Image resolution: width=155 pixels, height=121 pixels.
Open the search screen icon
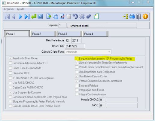point(40,17)
